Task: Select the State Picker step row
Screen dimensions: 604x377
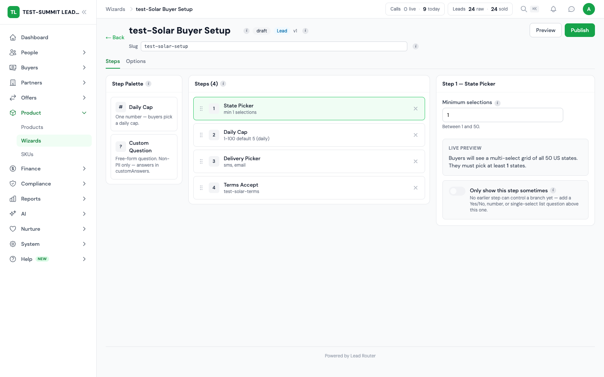Action: [x=309, y=109]
